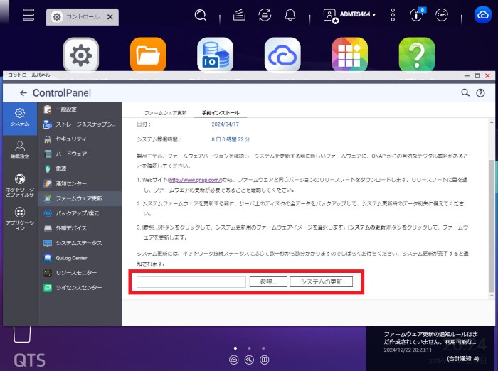
Task: Click the firmware file path input field
Action: [x=191, y=282]
